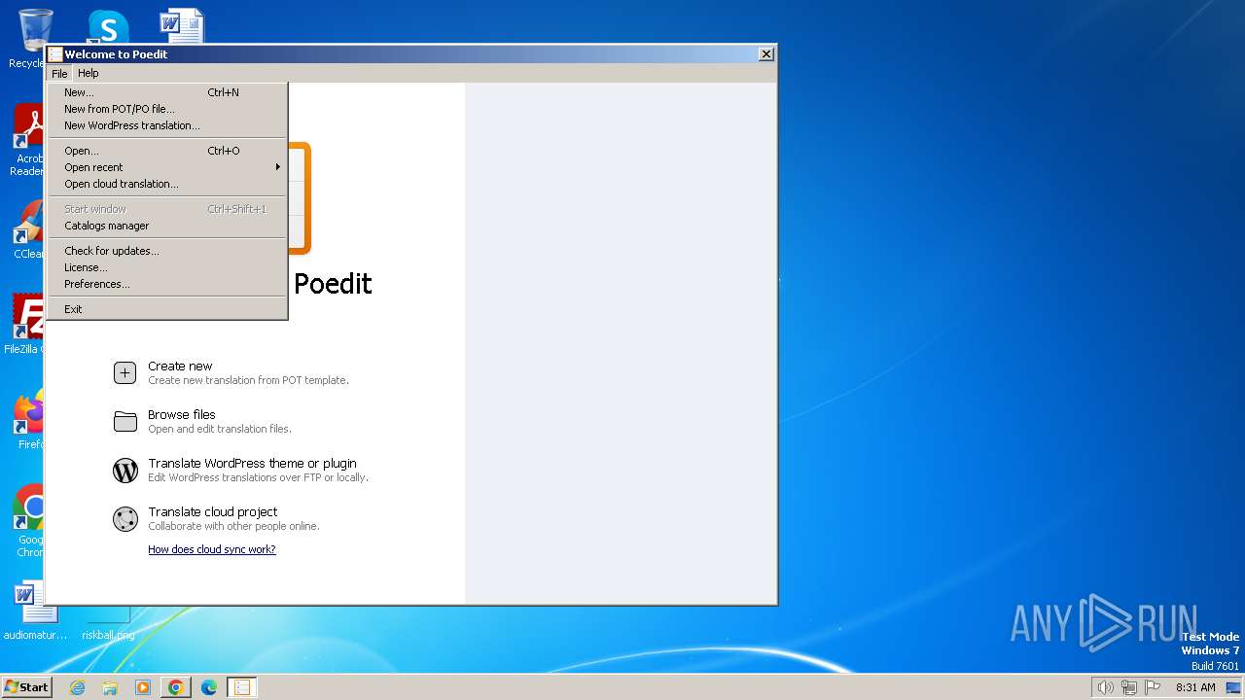The height and width of the screenshot is (700, 1245).
Task: Click the network tray icon
Action: (1129, 687)
